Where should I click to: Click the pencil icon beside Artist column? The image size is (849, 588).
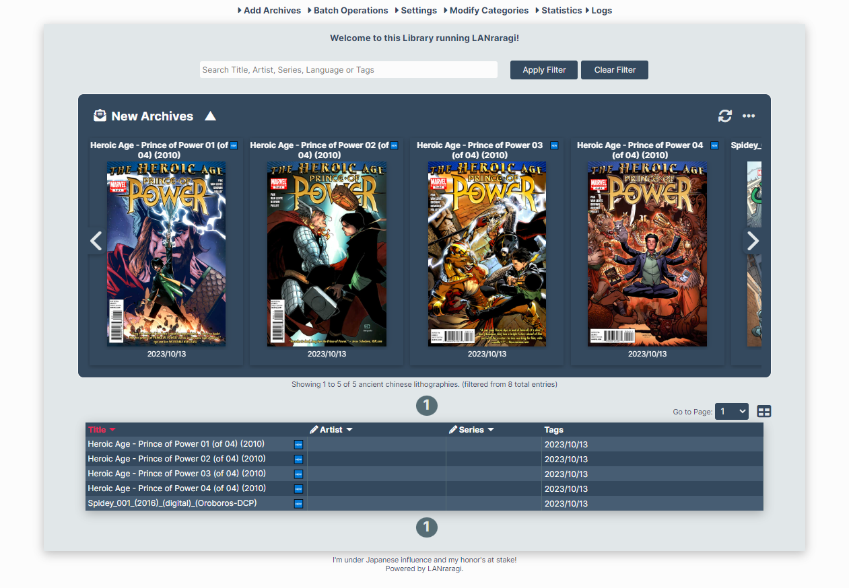[314, 429]
